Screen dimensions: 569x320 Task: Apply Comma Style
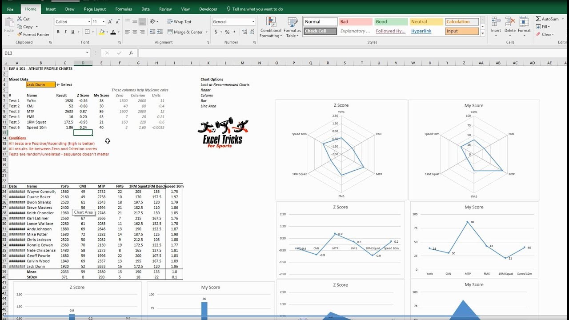click(x=234, y=32)
